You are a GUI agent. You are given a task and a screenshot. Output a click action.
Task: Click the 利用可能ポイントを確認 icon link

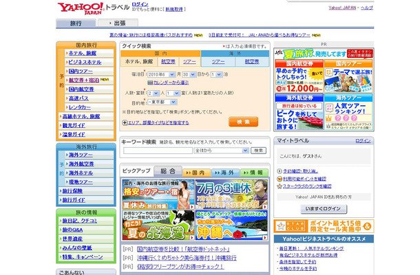tap(280, 179)
